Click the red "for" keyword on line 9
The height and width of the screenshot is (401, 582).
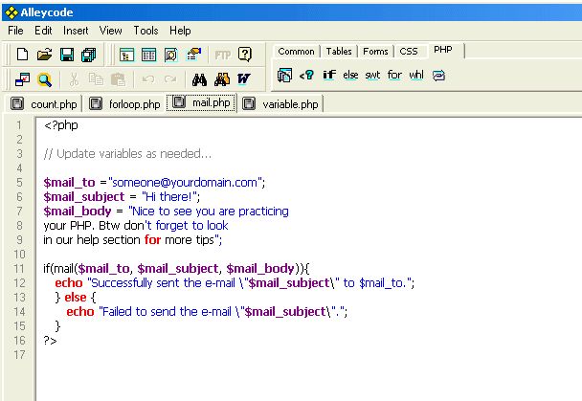[x=152, y=239]
